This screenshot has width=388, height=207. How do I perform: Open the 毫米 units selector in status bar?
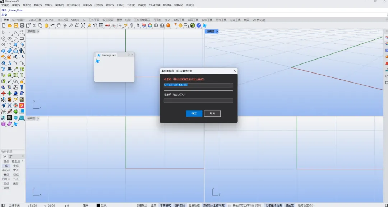point(86,205)
